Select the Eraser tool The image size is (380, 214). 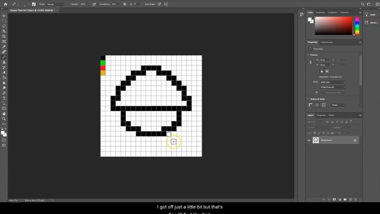click(x=4, y=73)
